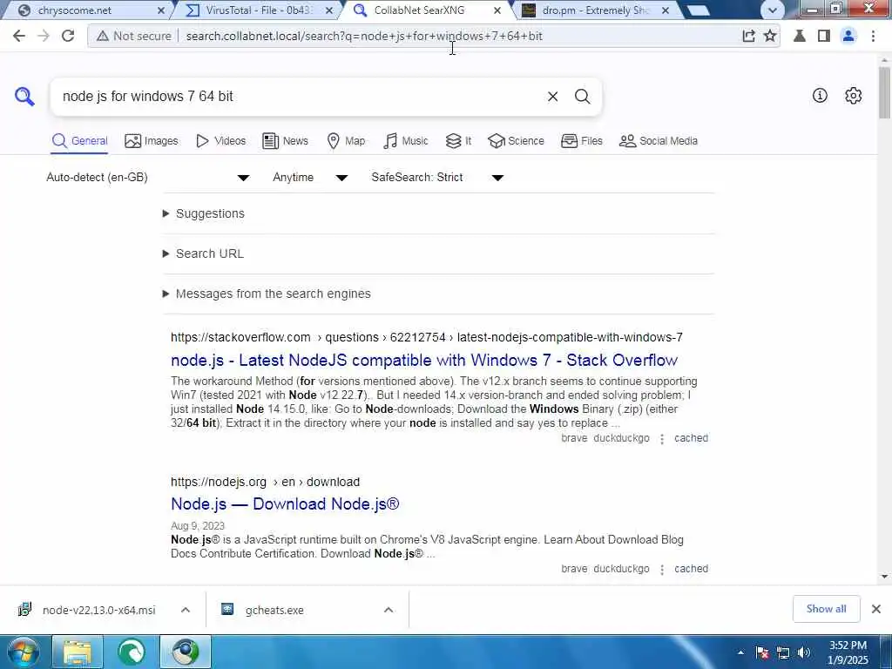Image resolution: width=892 pixels, height=669 pixels.
Task: Select the It category
Action: pyautogui.click(x=458, y=141)
